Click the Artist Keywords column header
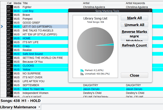This screenshot has height=110, width=163. 135,3
